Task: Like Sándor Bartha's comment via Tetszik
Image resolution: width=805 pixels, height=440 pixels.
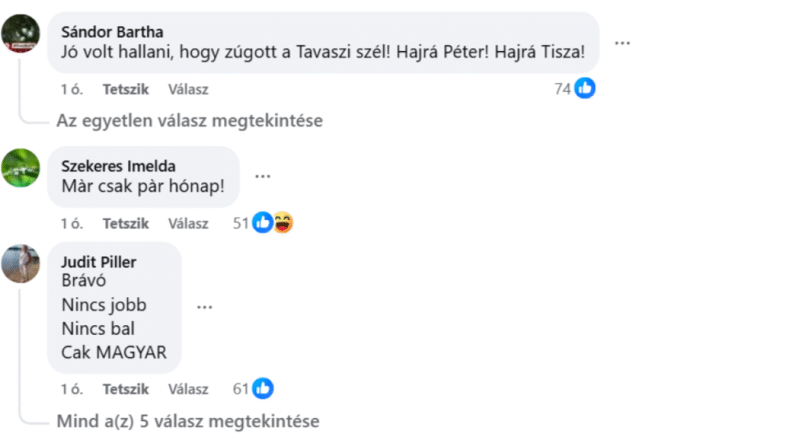Action: [126, 90]
